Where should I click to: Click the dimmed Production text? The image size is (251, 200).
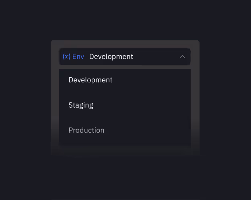[x=86, y=130]
